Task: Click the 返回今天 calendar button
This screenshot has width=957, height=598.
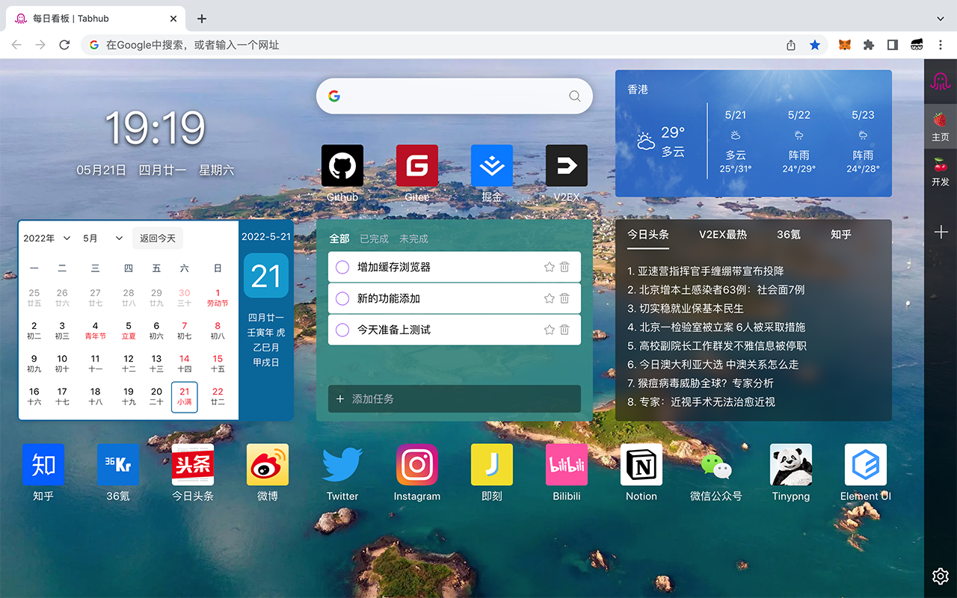Action: 157,238
